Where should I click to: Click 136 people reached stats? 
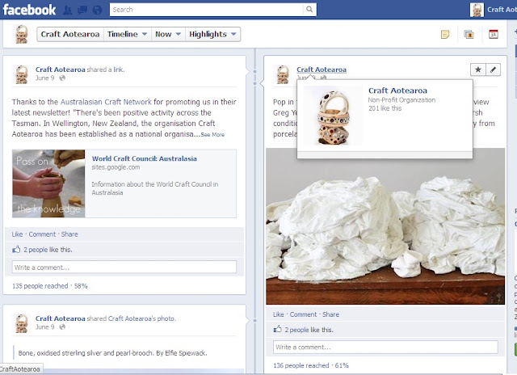[301, 365]
